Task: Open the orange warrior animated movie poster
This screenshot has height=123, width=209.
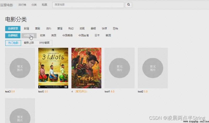Action: 86,68
